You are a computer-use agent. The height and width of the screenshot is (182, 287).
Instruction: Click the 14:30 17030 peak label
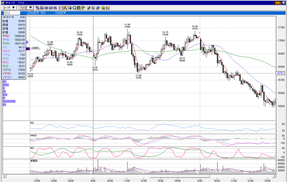79,33
